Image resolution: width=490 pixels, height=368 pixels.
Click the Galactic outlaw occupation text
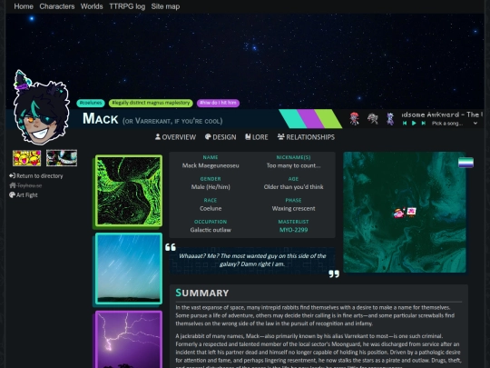tap(211, 230)
